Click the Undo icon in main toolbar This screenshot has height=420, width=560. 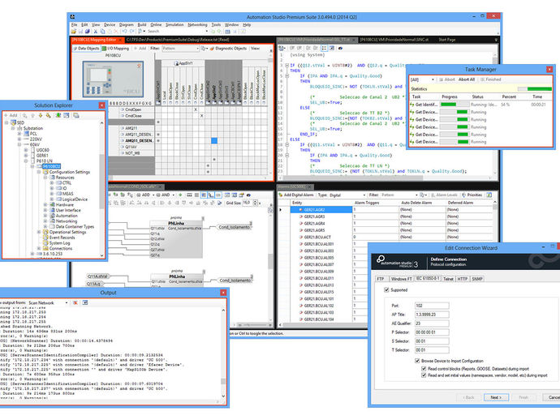pyautogui.click(x=124, y=32)
